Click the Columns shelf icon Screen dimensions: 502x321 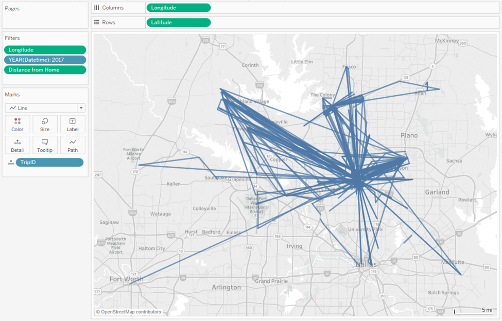(97, 7)
